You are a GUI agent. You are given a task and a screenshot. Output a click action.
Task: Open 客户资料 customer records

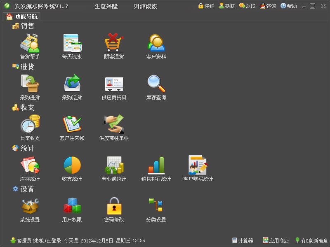[156, 46]
